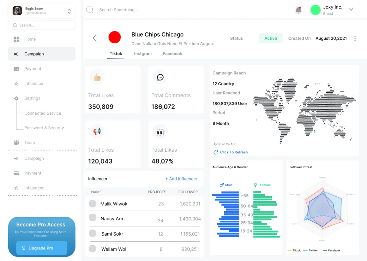This screenshot has height=261, width=367.
Task: Sort by the NAME column header
Action: coord(96,192)
